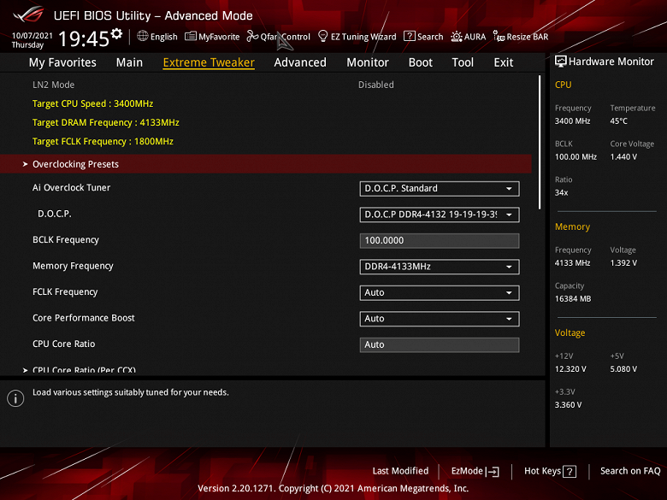Click the BCLK Frequency label
This screenshot has width=667, height=500.
click(66, 240)
